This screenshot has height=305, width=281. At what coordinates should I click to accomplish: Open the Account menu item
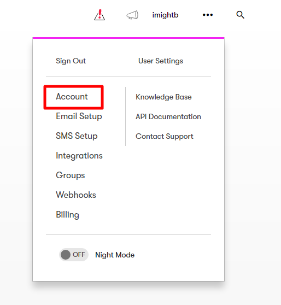72,97
